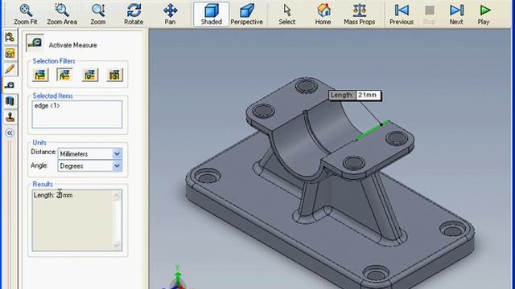Click Results scrollbar down arrow
The width and height of the screenshot is (515, 289).
(x=117, y=245)
